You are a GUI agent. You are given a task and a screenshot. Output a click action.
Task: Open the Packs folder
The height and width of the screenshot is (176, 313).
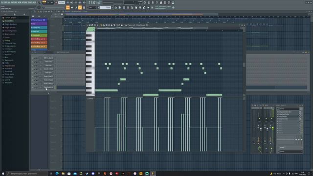coord(6,63)
